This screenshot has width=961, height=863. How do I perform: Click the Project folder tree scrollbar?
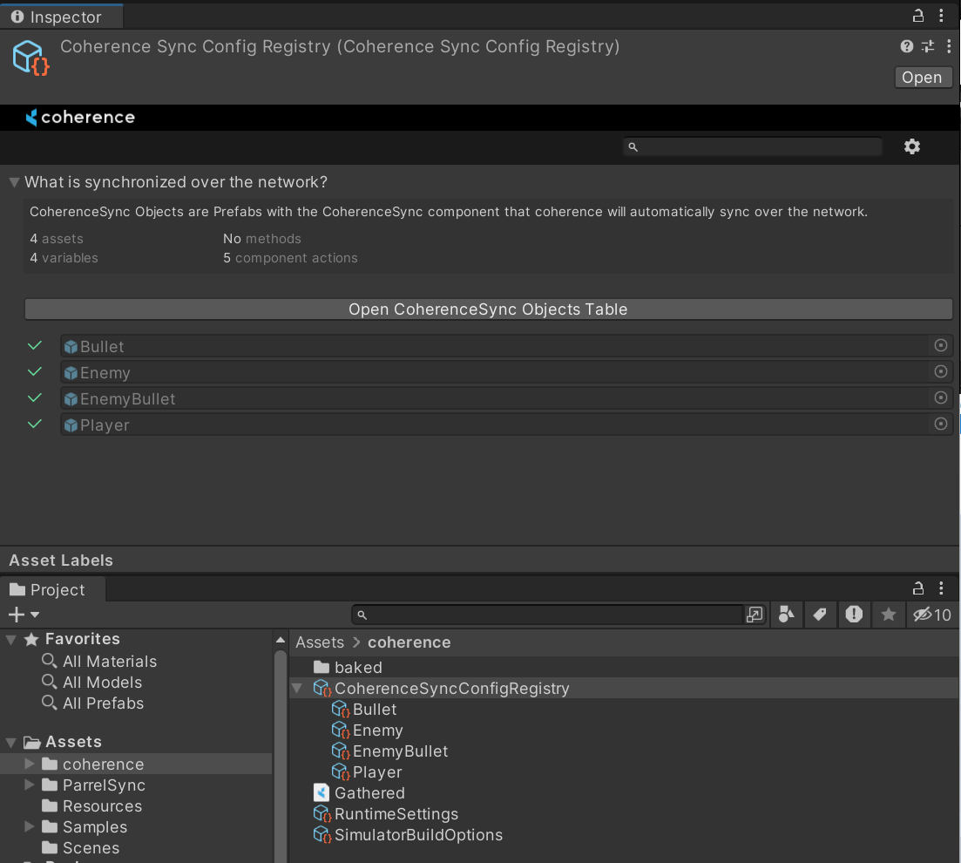point(281,750)
